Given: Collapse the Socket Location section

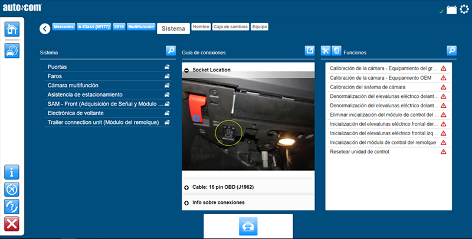Looking at the screenshot, I should point(186,70).
